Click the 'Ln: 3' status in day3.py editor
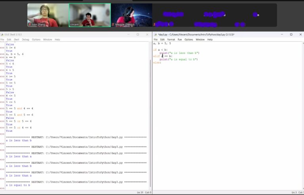 (x=294, y=193)
